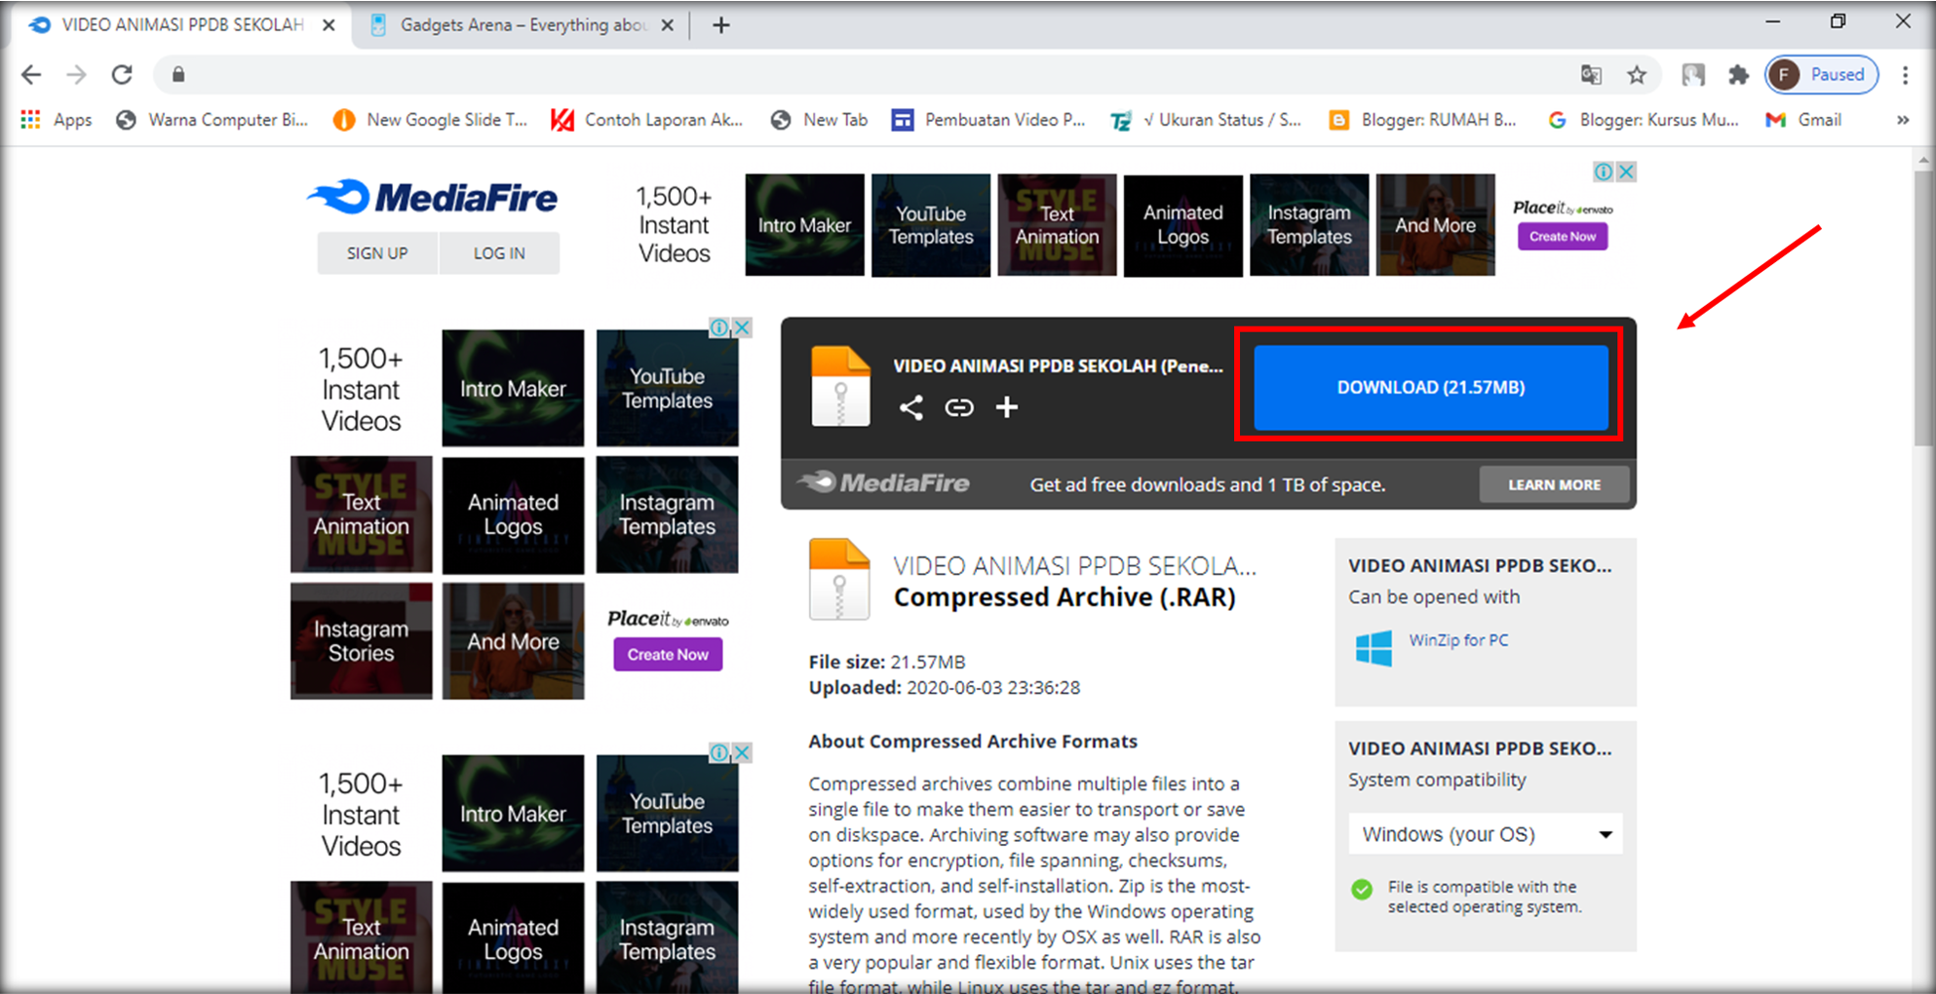The image size is (1936, 994).
Task: Open the Ukuran Status bookmark
Action: [1207, 120]
